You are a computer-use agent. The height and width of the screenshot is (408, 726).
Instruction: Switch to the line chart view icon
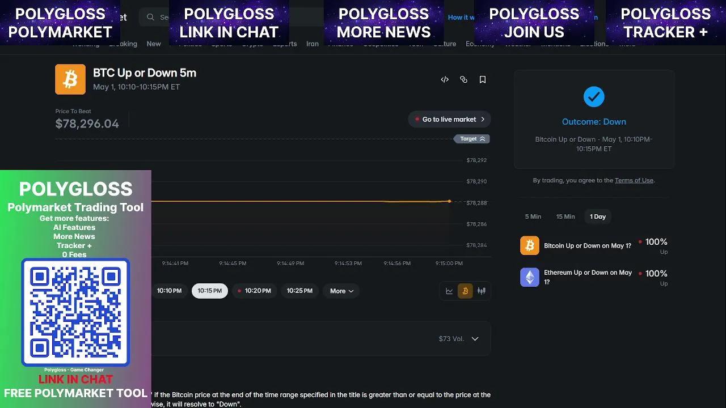(449, 291)
